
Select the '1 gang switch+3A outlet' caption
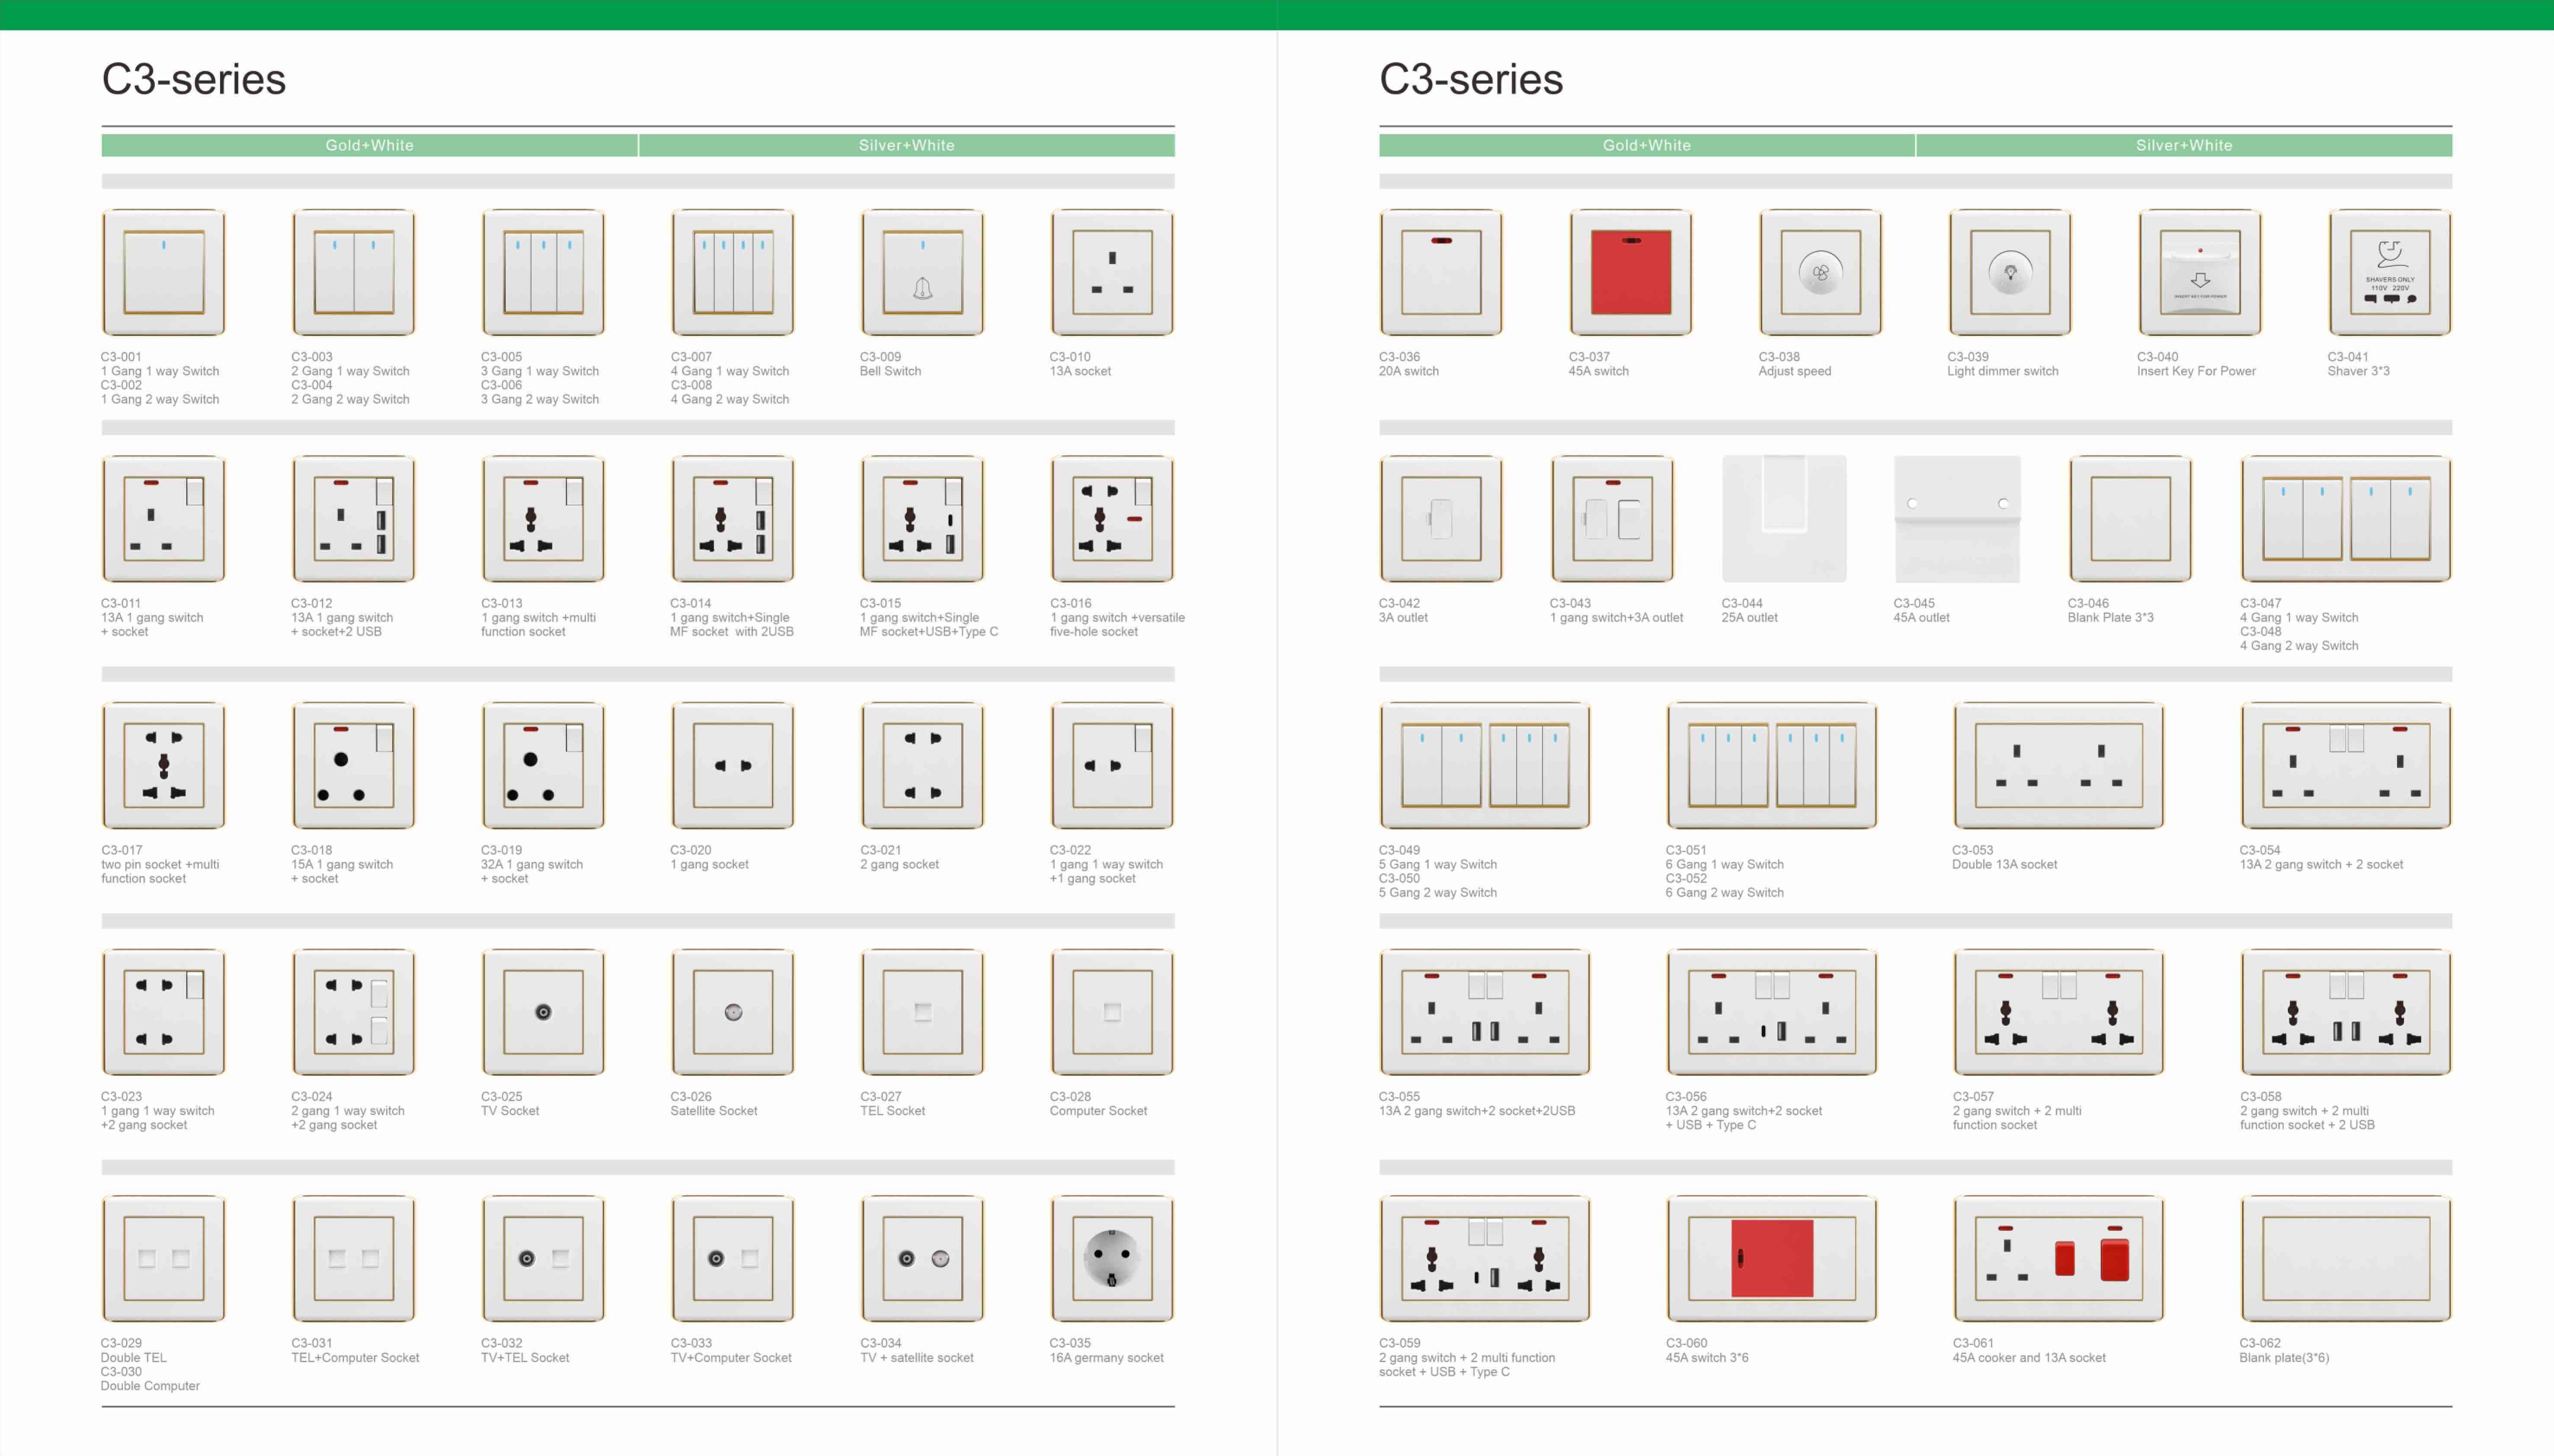pos(1616,618)
